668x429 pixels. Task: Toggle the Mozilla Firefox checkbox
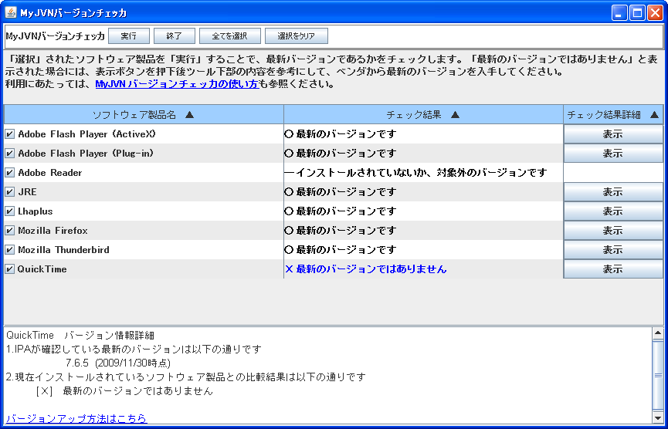coord(9,231)
